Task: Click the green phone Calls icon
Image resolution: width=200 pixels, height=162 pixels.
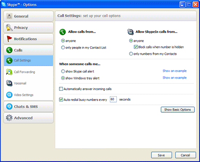Action: point(9,50)
